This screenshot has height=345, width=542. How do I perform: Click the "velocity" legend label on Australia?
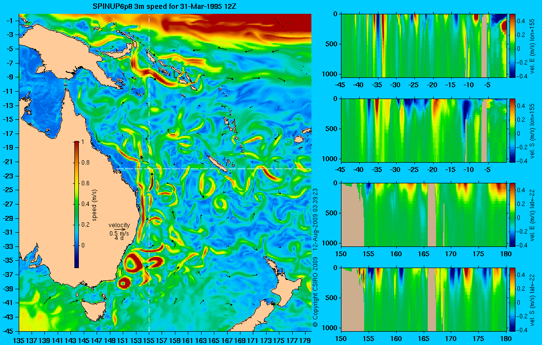click(119, 225)
